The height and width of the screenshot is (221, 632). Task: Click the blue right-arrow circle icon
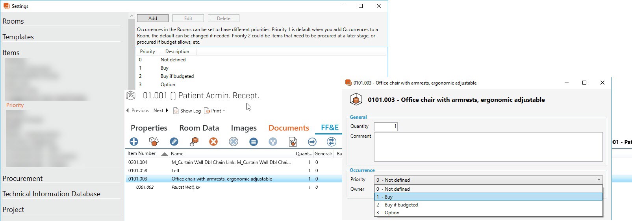point(312,142)
